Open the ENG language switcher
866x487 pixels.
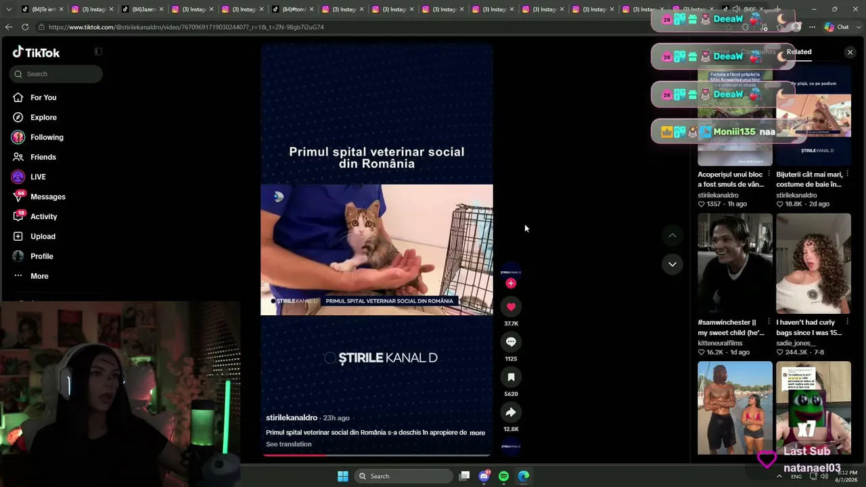tap(796, 476)
